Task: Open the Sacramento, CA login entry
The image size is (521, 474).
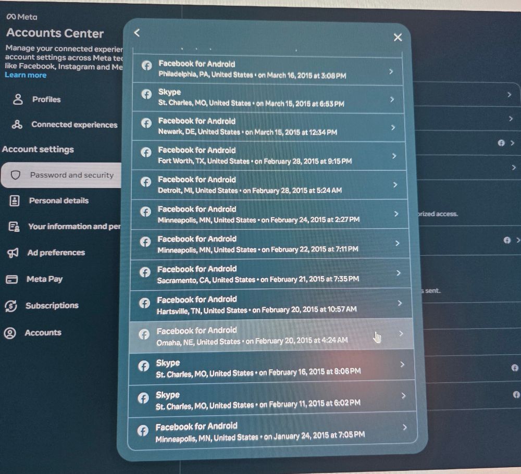Action: (x=270, y=274)
